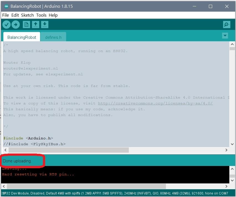Viewport: 236px width, 197px height.
Task: Click editor vertical scrollbar up arrow
Action: click(232, 44)
